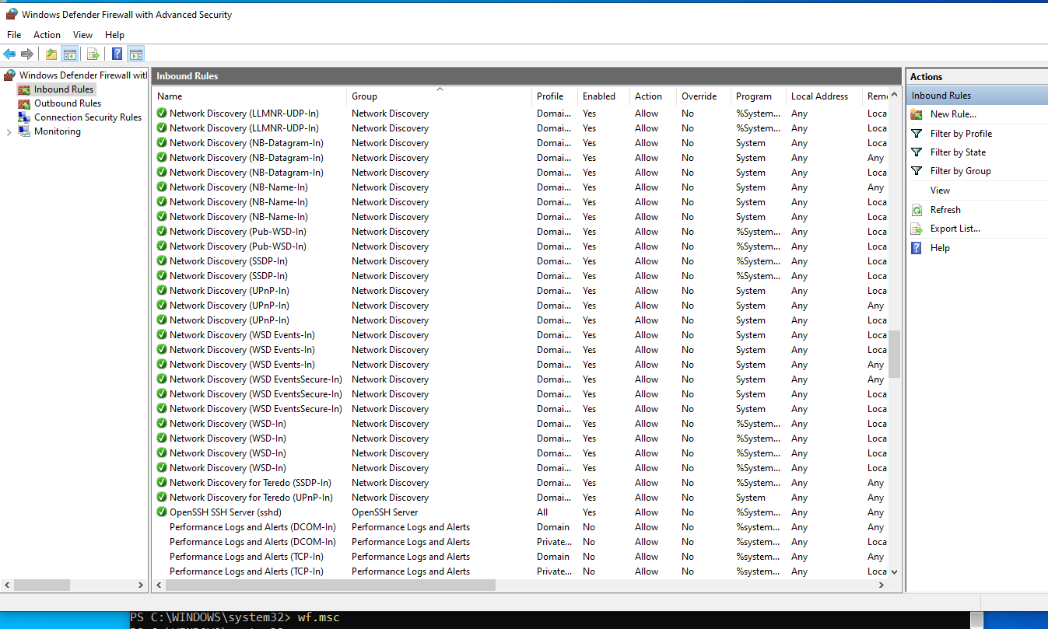Click the New Rule icon in Actions pane

pos(917,114)
